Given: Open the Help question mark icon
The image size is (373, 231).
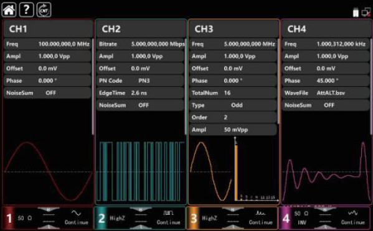Looking at the screenshot, I should click(x=26, y=10).
